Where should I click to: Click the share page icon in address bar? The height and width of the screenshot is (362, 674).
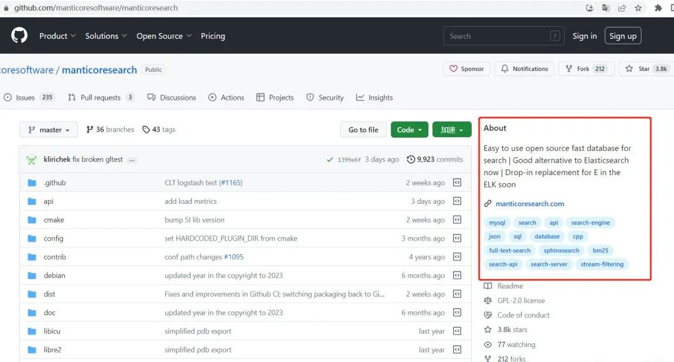[x=622, y=7]
